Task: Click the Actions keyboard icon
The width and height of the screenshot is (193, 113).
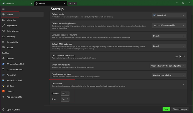Action: click(x=4, y=47)
